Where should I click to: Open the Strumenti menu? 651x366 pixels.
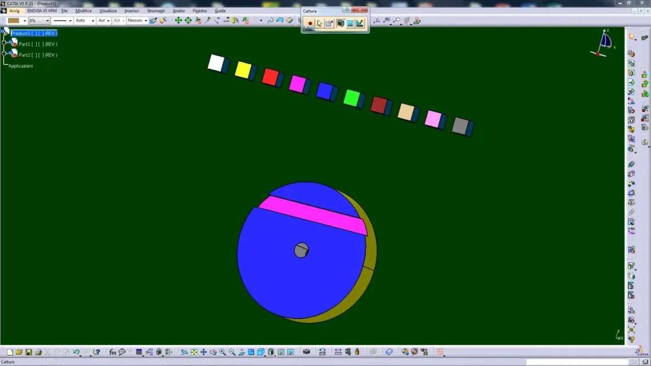tap(155, 11)
